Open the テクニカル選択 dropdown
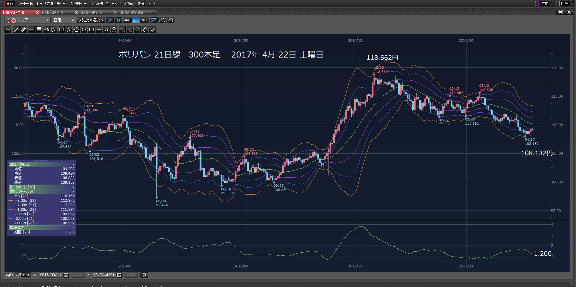 [x=91, y=20]
